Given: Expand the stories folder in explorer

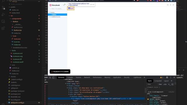Looking at the screenshot, I should [9, 76].
